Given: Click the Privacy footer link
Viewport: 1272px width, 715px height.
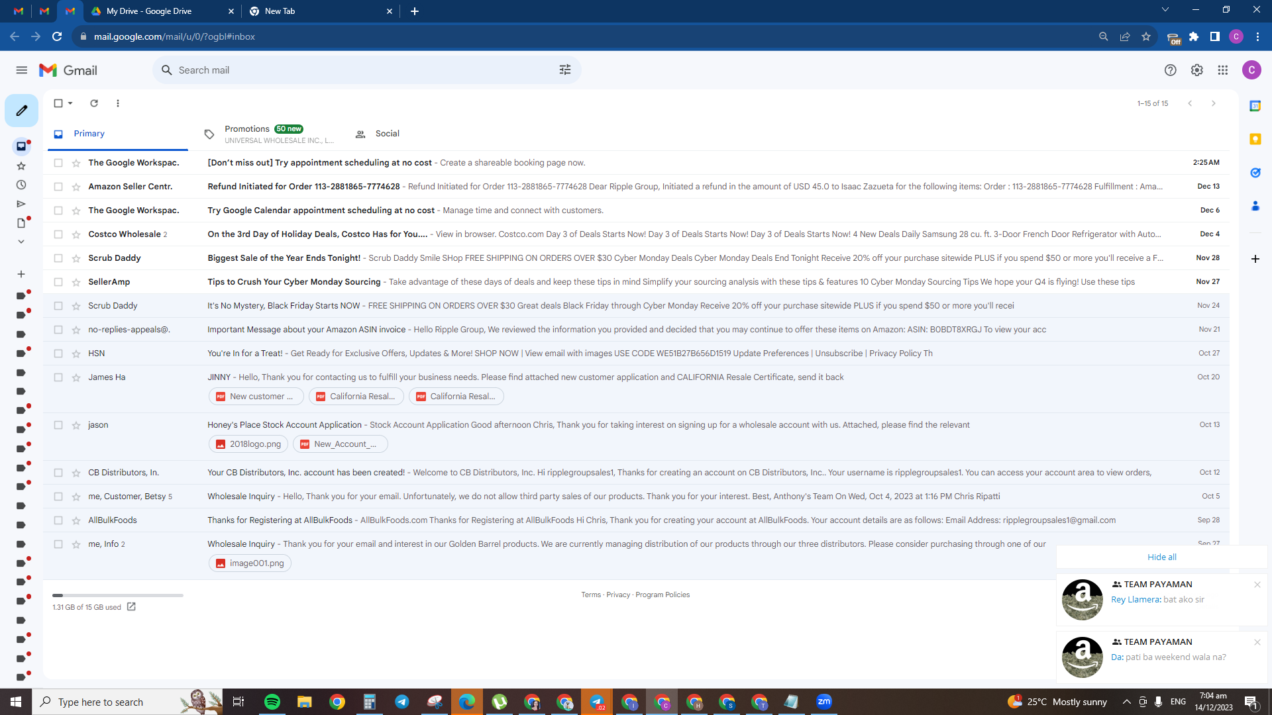Looking at the screenshot, I should tap(618, 595).
